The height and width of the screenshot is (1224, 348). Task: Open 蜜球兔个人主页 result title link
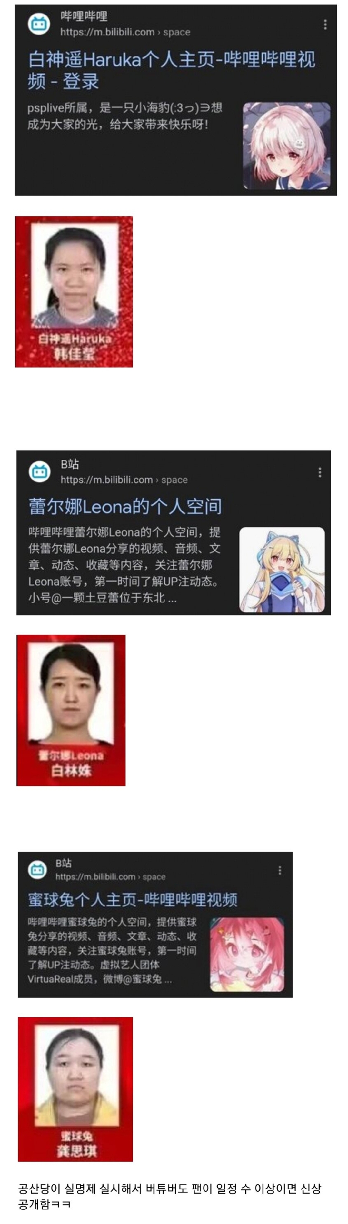(x=133, y=899)
